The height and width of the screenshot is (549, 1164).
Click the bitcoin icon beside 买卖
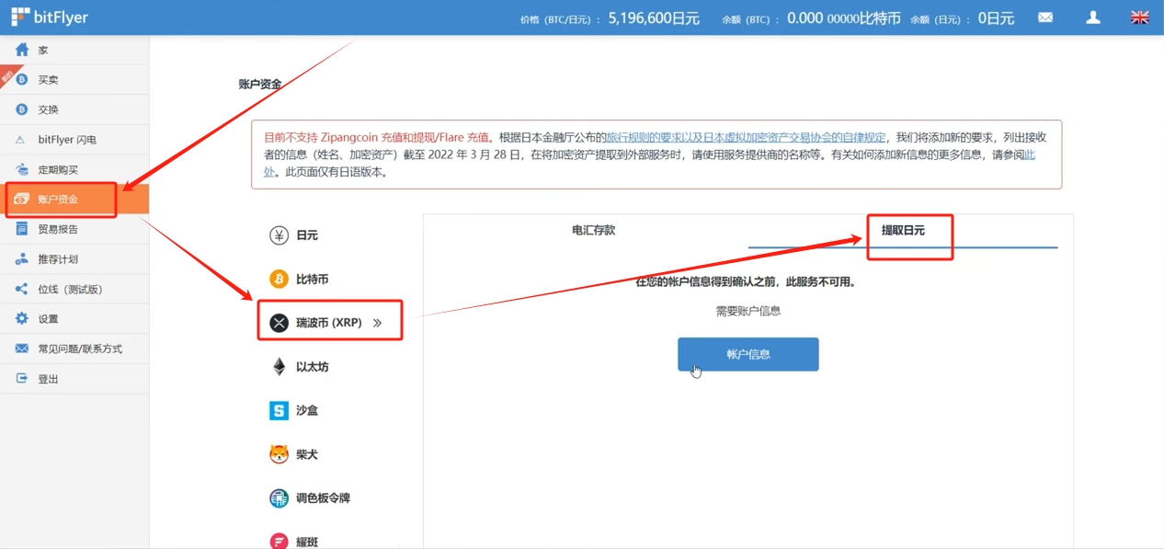coord(22,80)
